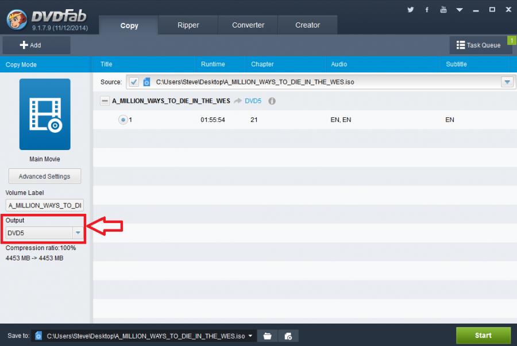Toggle the Source checkbox
This screenshot has width=517, height=346.
click(x=134, y=82)
